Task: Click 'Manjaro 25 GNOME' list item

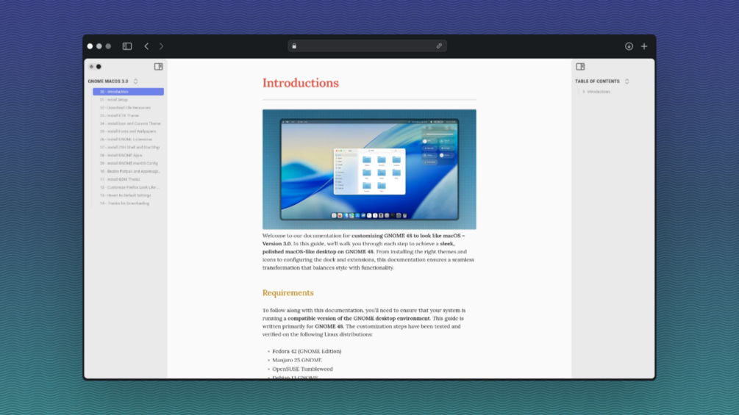Action: (x=297, y=360)
